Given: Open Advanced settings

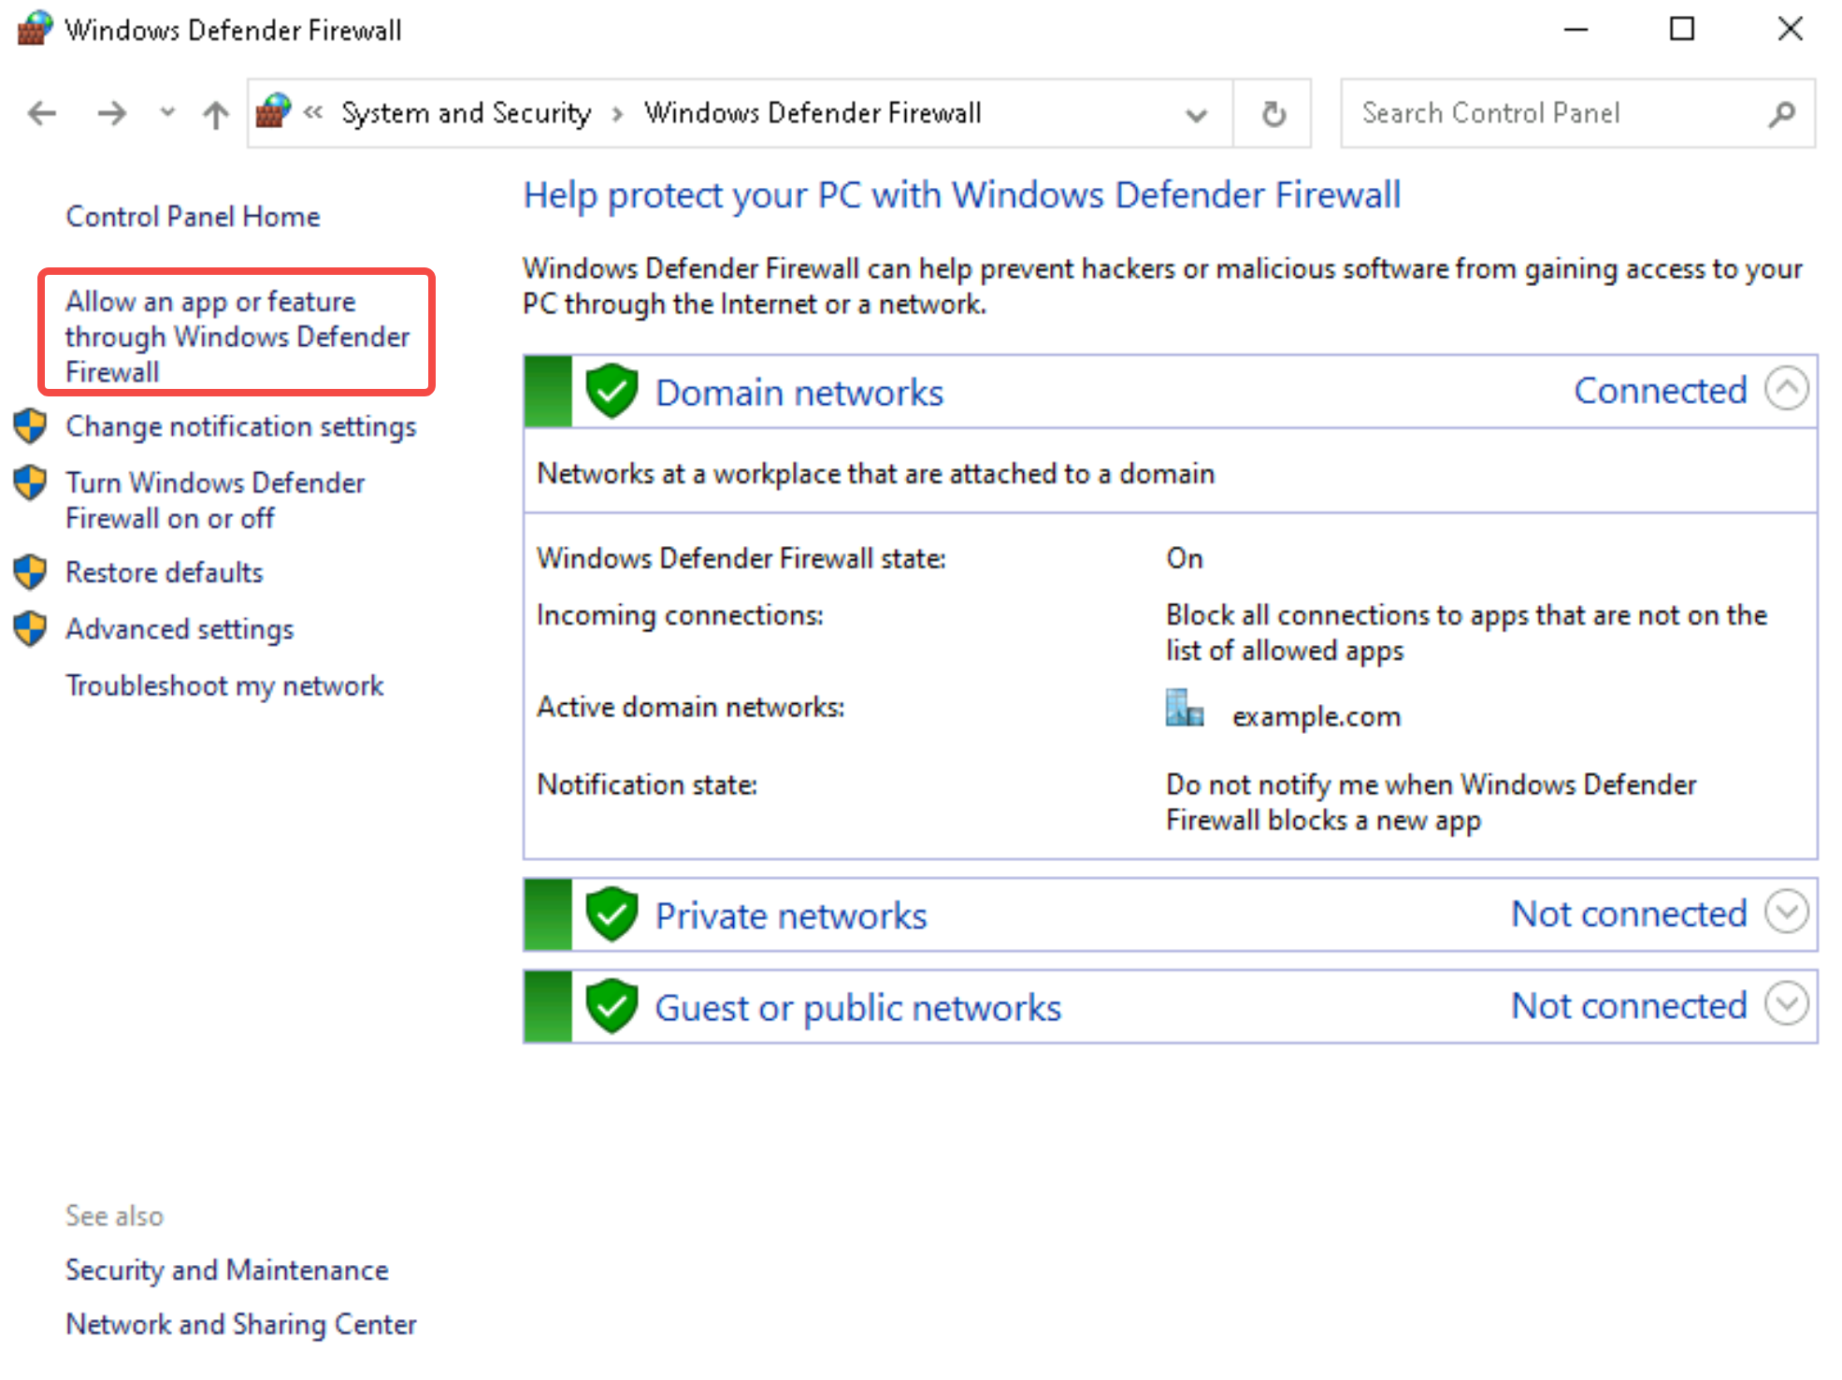Looking at the screenshot, I should (x=180, y=629).
